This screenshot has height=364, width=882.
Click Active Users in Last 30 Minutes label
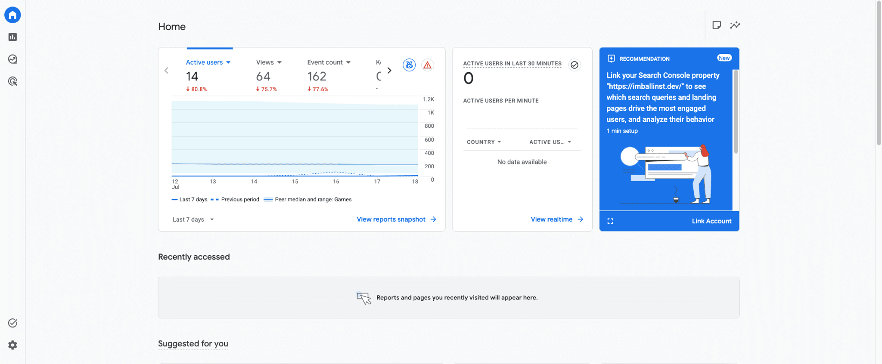coord(512,63)
